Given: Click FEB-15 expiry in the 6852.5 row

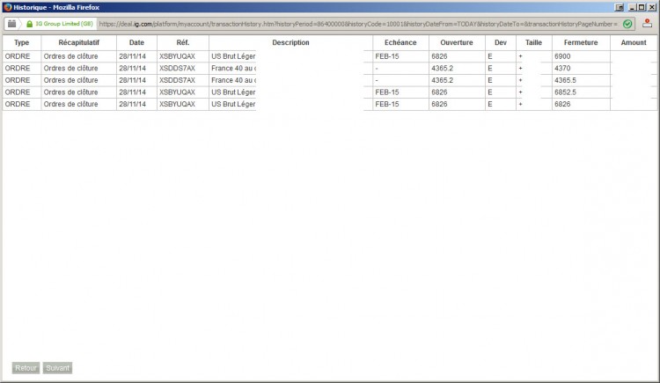Looking at the screenshot, I should click(387, 92).
